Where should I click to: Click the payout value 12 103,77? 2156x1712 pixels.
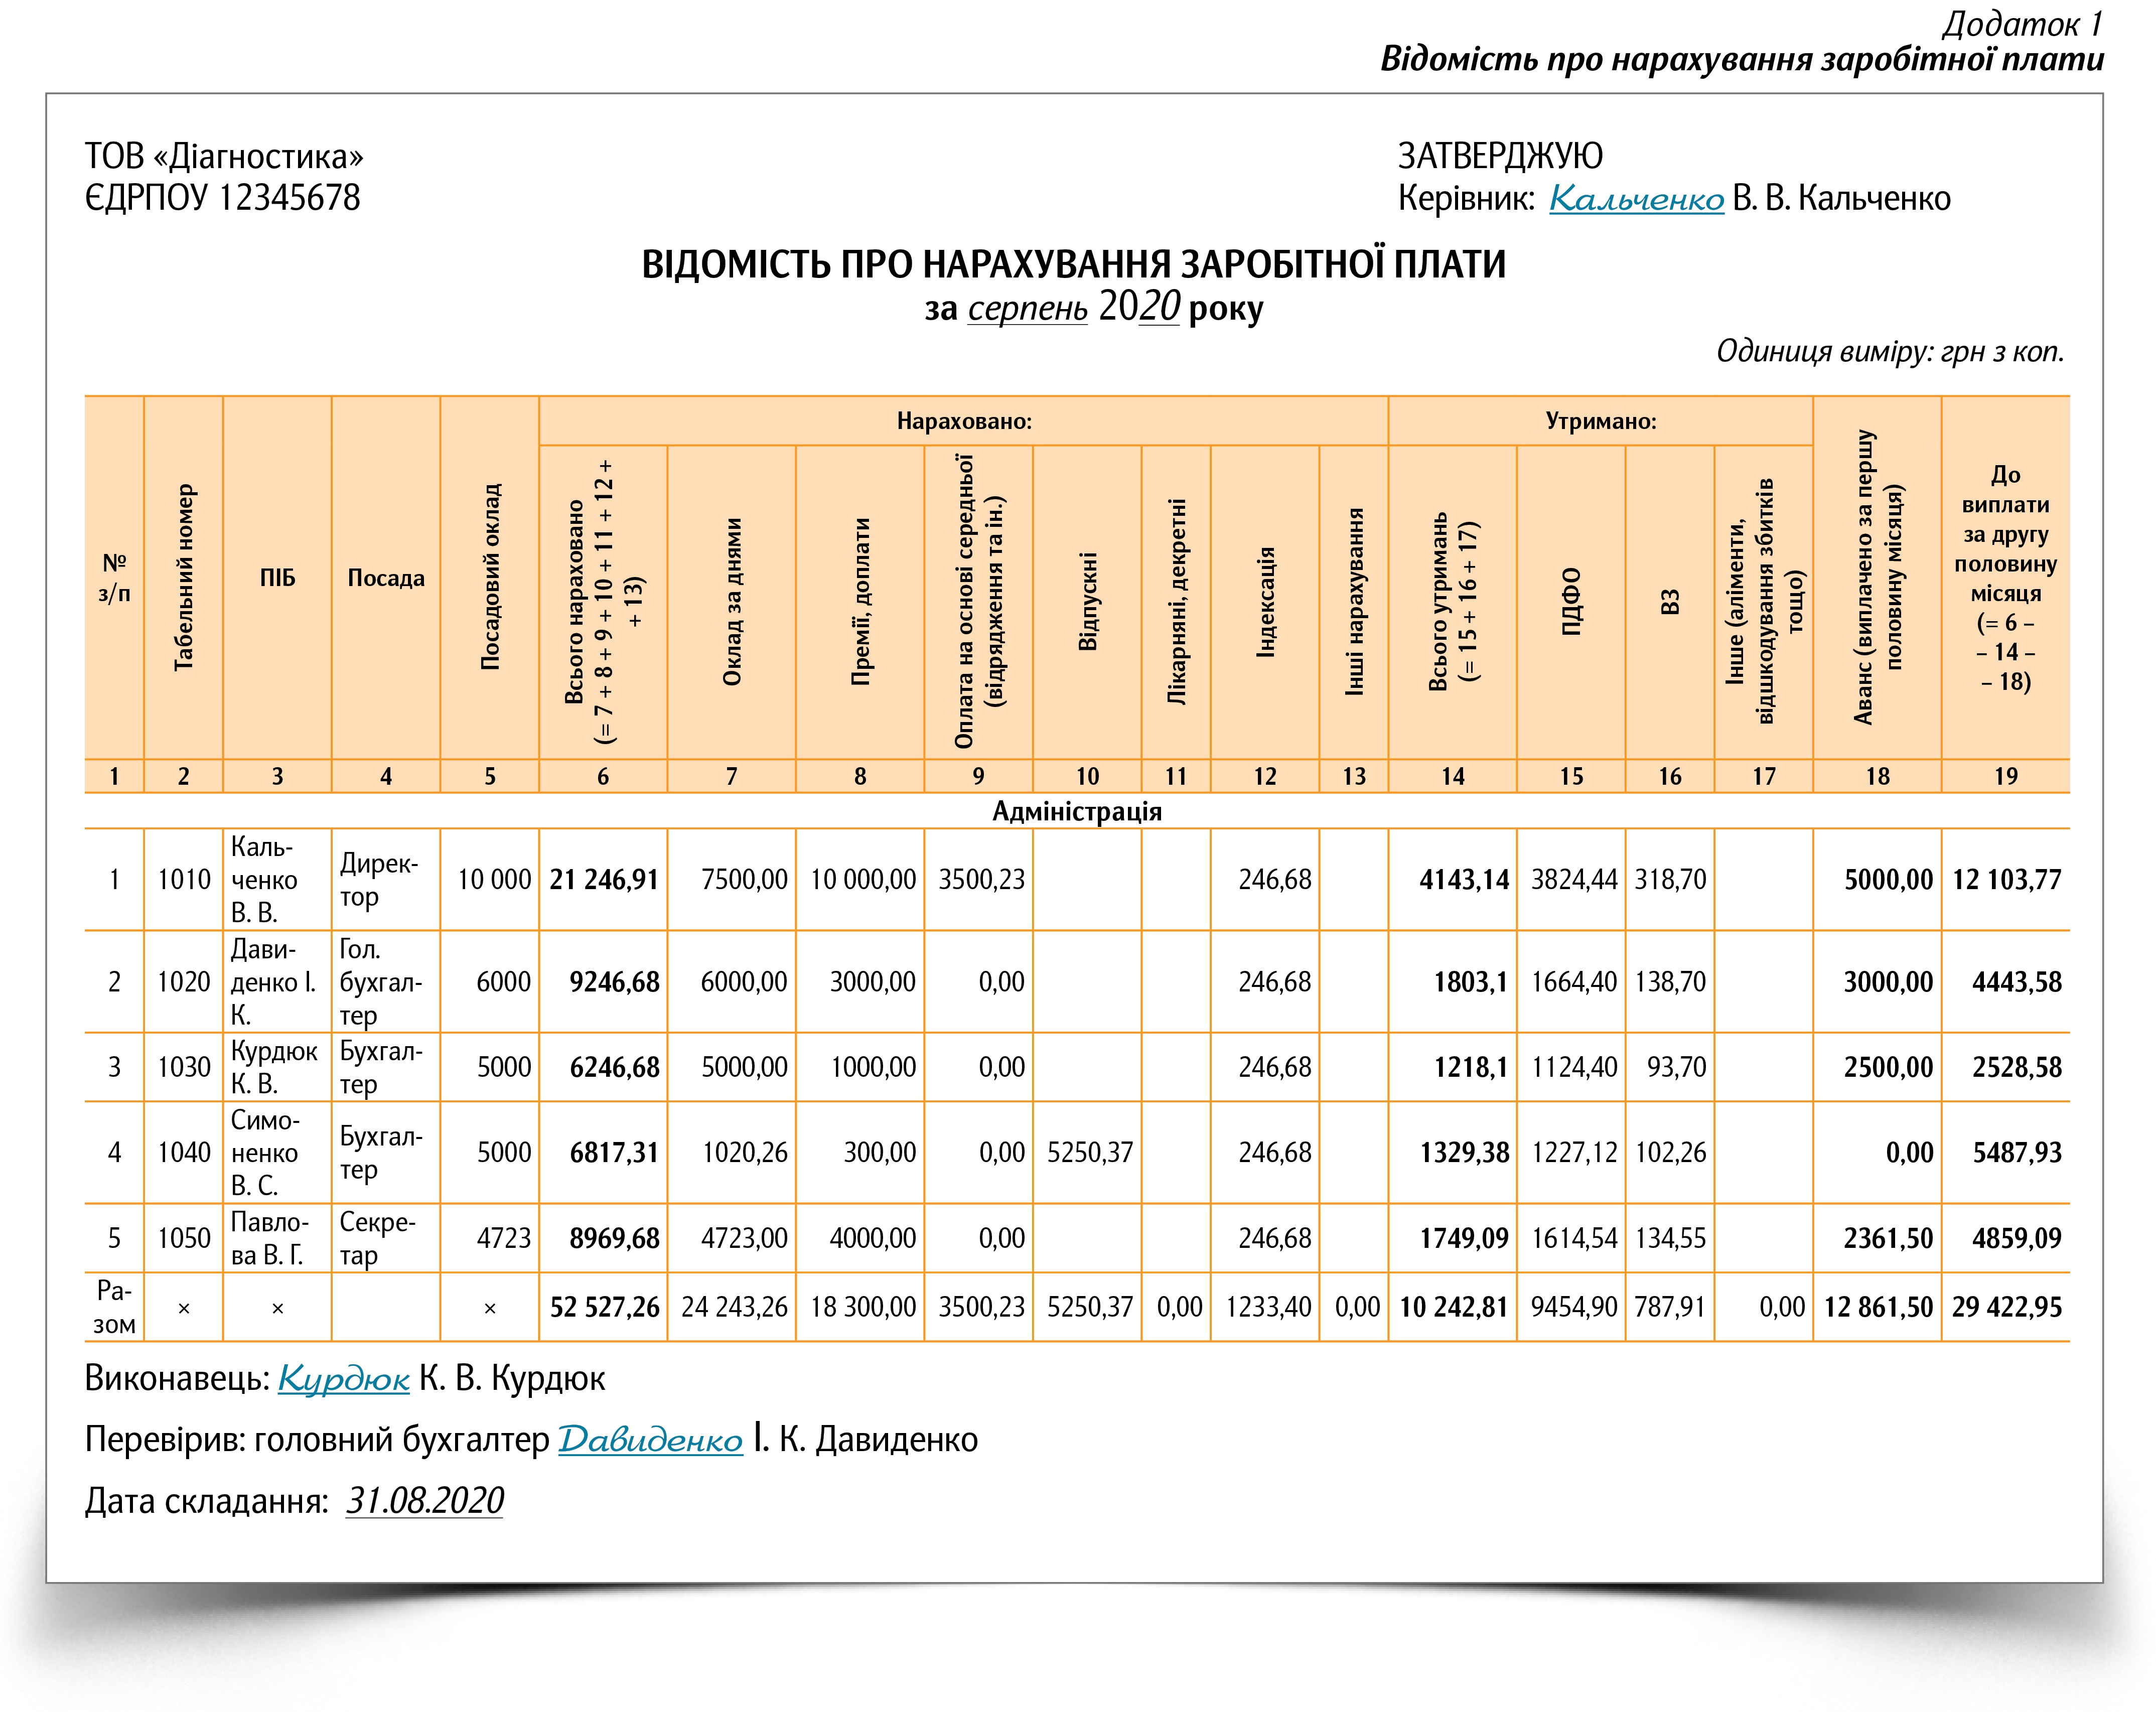[2006, 880]
